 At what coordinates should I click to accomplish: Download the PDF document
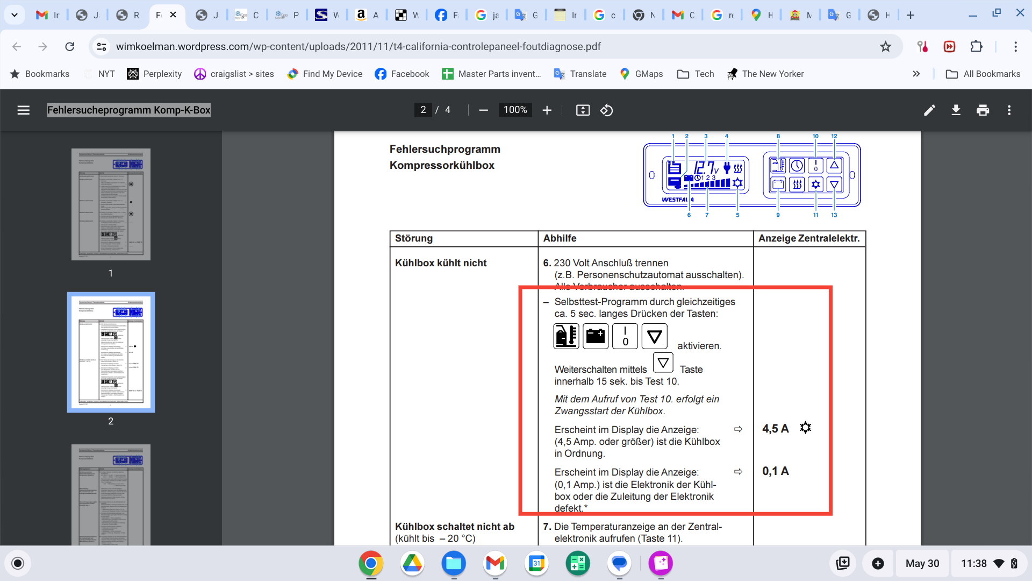tap(956, 110)
